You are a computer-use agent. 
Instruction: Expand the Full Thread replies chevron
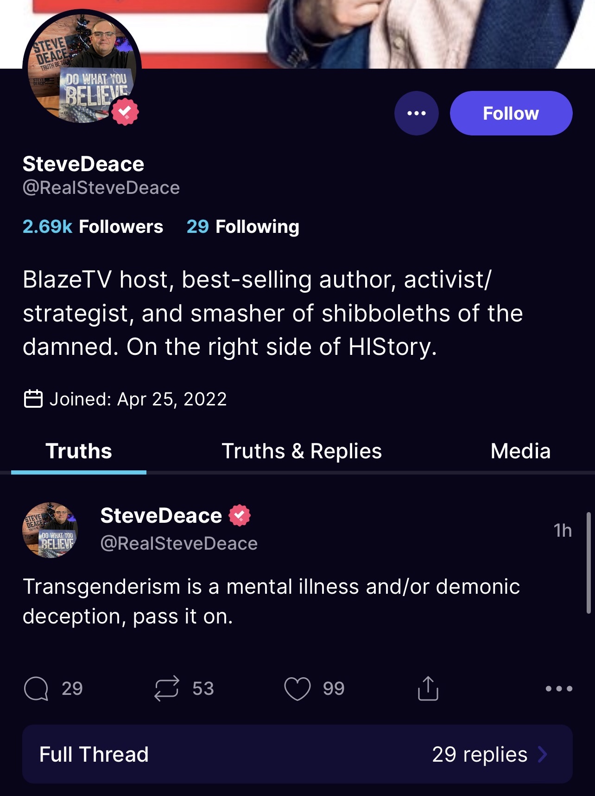click(x=543, y=754)
